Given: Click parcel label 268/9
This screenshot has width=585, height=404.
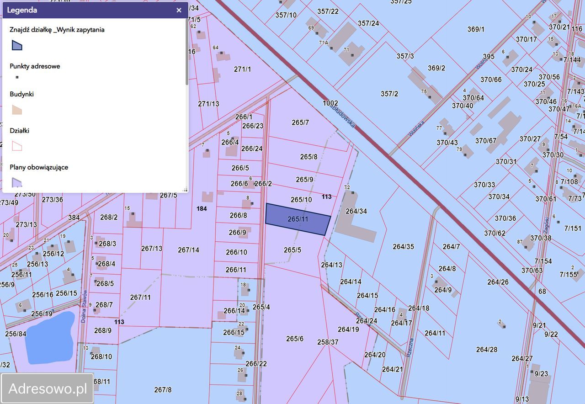Looking at the screenshot, I should tap(102, 330).
